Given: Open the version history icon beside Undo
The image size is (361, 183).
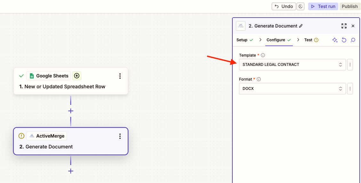Looking at the screenshot, I should coord(300,6).
